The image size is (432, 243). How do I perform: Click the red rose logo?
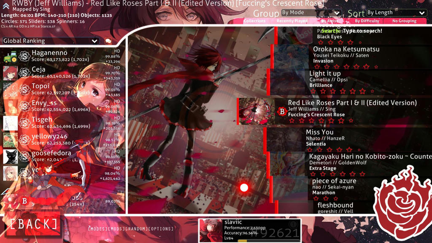click(x=403, y=202)
